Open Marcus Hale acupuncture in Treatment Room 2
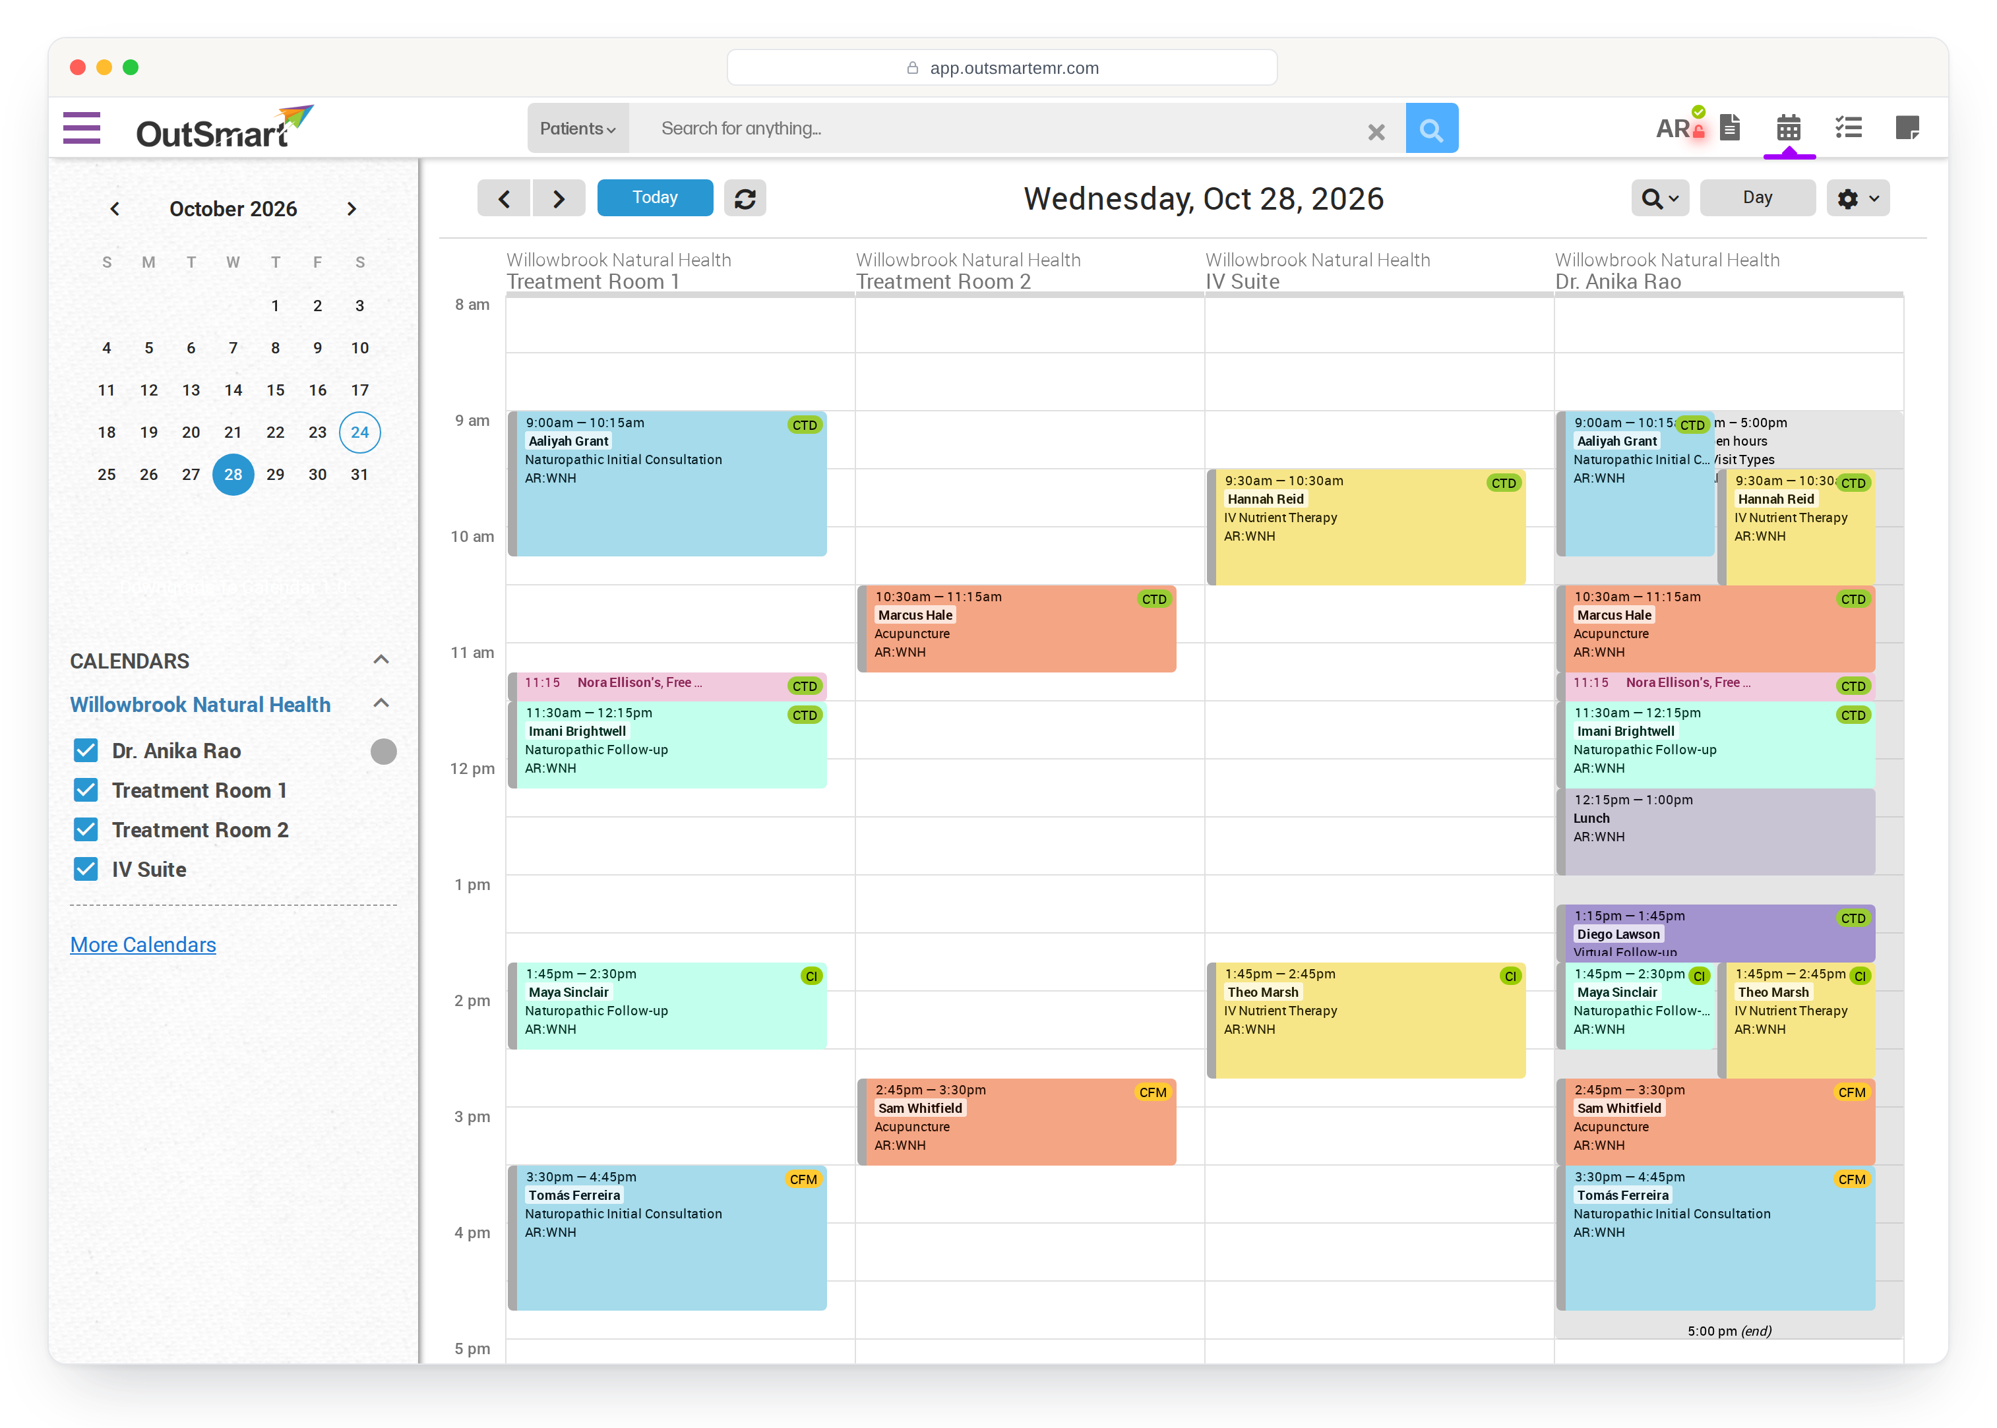Image resolution: width=1997 pixels, height=1428 pixels. (x=1016, y=629)
